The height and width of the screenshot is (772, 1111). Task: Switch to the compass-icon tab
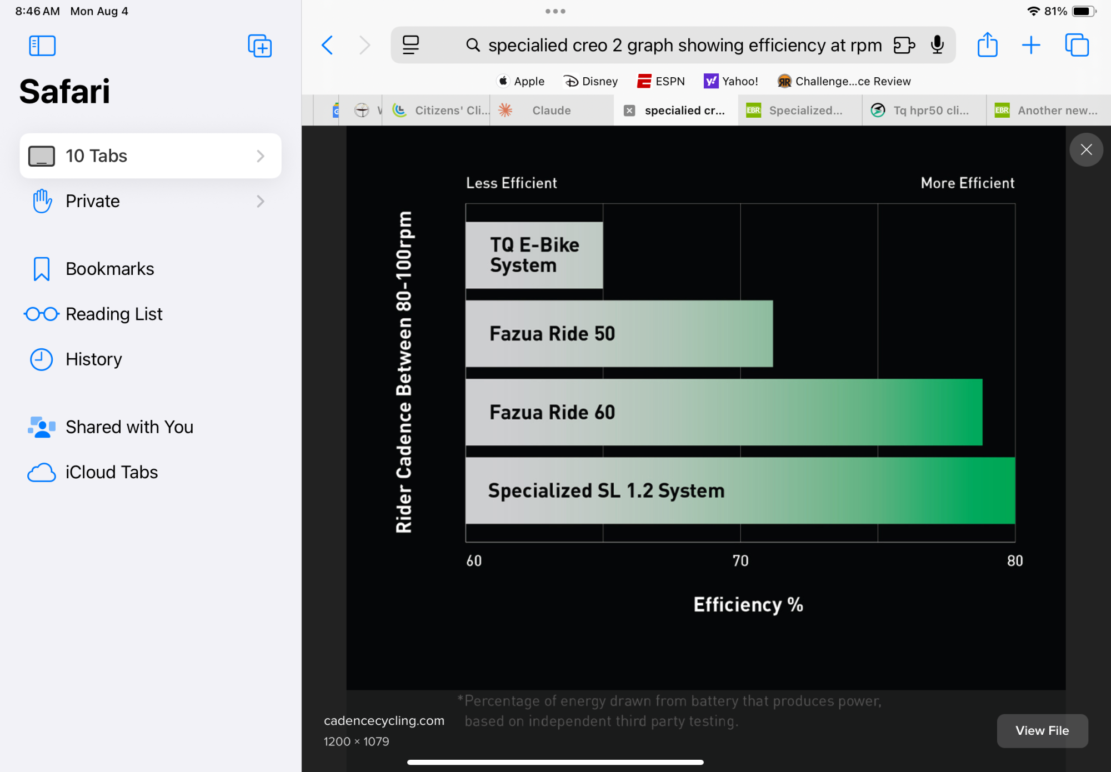[362, 111]
